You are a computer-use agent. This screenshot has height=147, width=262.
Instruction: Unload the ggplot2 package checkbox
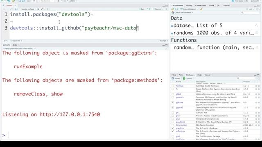[x=173, y=108]
